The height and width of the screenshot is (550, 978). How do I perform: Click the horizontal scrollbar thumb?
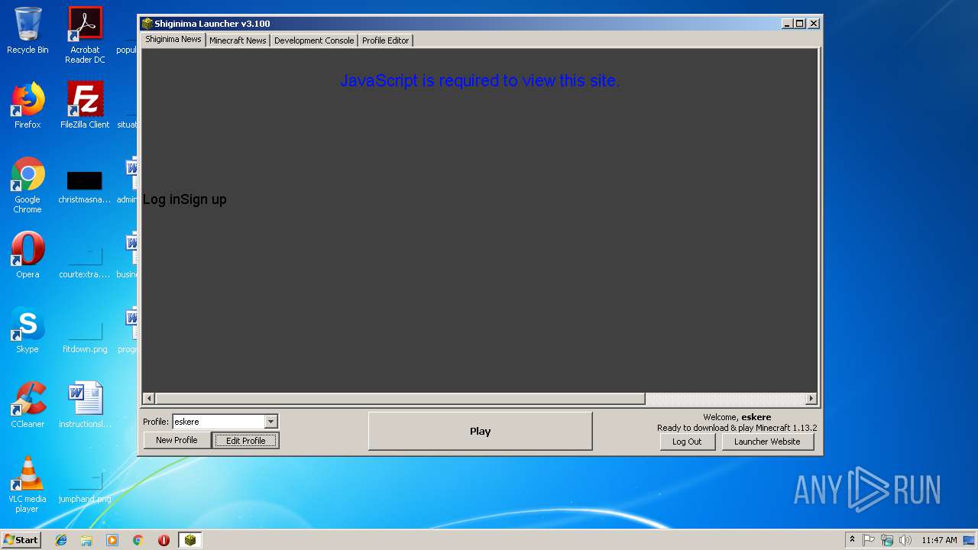(x=400, y=399)
